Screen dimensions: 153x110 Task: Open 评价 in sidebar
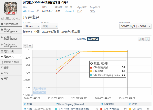coord(11,78)
